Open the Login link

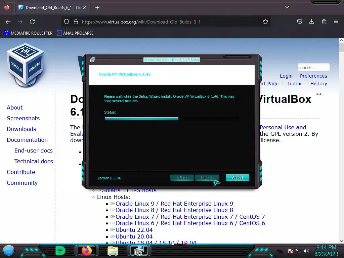(x=286, y=76)
